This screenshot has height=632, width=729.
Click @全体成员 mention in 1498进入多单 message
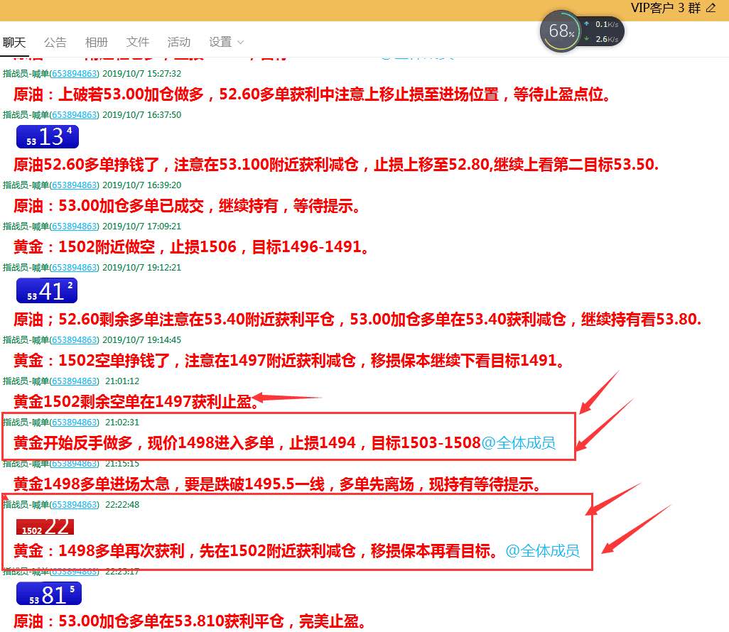519,443
